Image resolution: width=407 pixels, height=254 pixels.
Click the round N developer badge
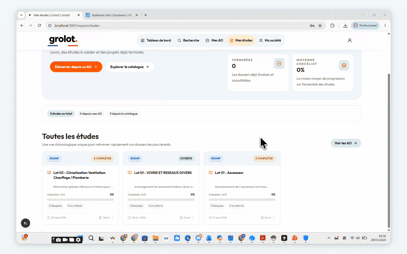pyautogui.click(x=25, y=223)
